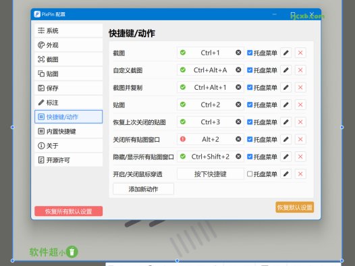Image resolution: width=355 pixels, height=266 pixels.
Task: Open the 标注 settings page
Action: pos(69,103)
